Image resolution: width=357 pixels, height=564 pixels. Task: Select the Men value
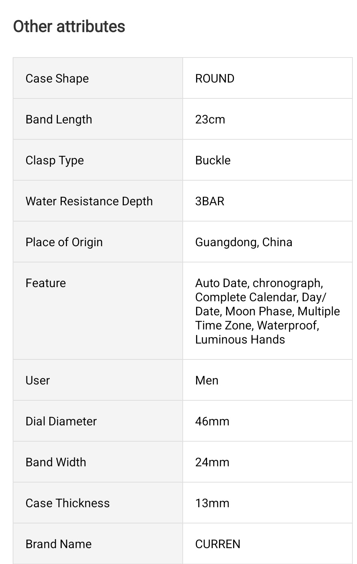pyautogui.click(x=207, y=380)
